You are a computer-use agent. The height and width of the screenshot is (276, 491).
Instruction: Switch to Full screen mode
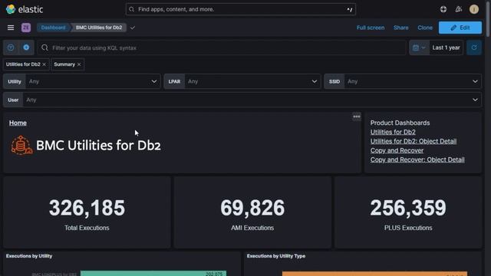point(371,28)
